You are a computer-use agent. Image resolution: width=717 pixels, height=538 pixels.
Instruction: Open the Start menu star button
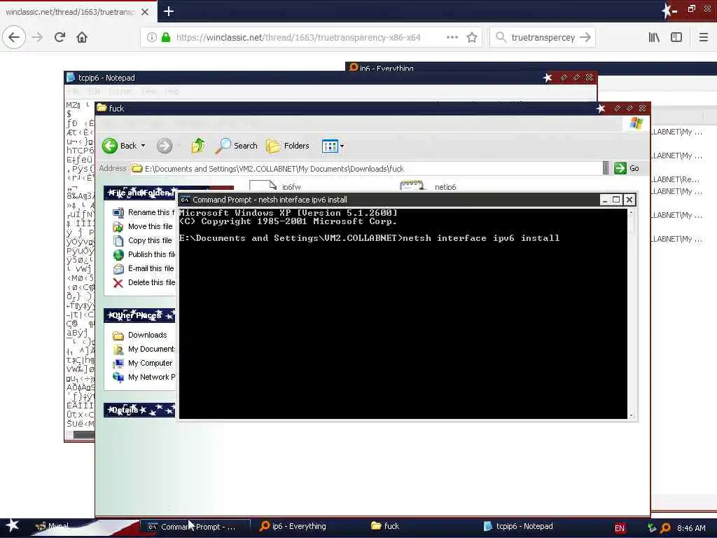(13, 526)
